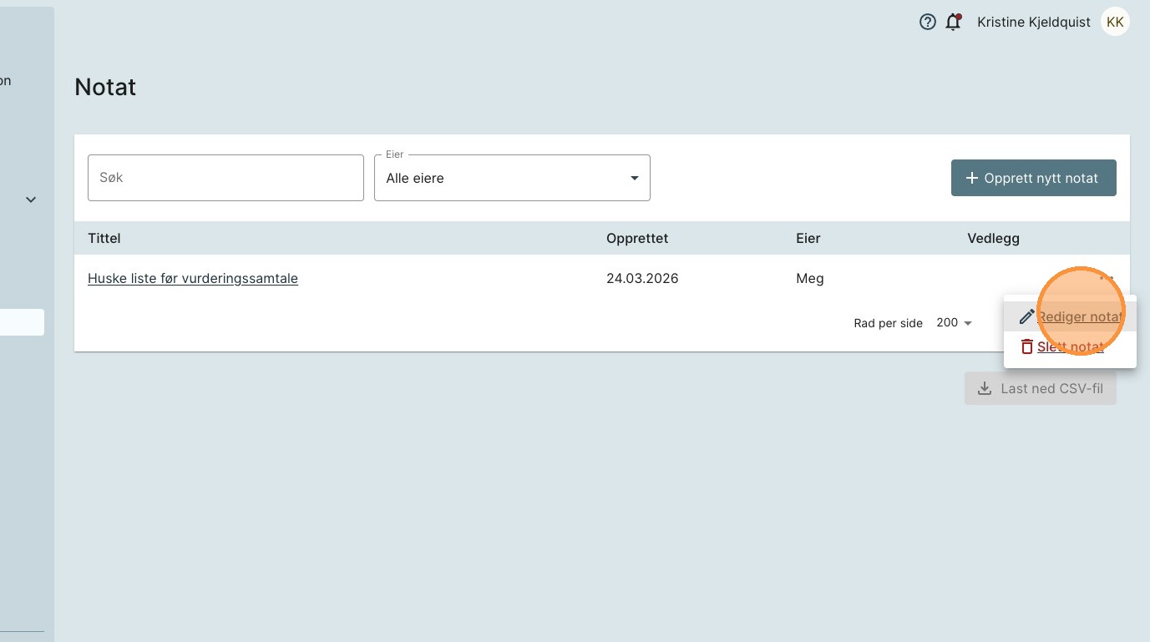Click the Opprettet column header
Screen dimensions: 1150x642
(x=637, y=239)
